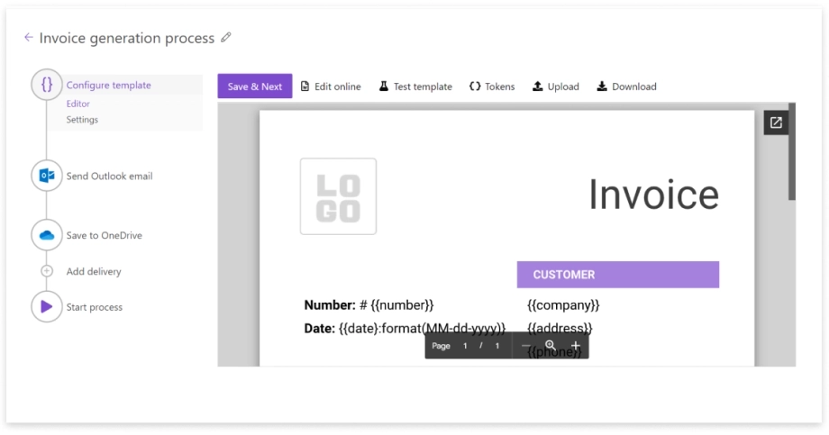Screen dimensions: 829x435
Task: Click Upload in toolbar
Action: pyautogui.click(x=556, y=86)
